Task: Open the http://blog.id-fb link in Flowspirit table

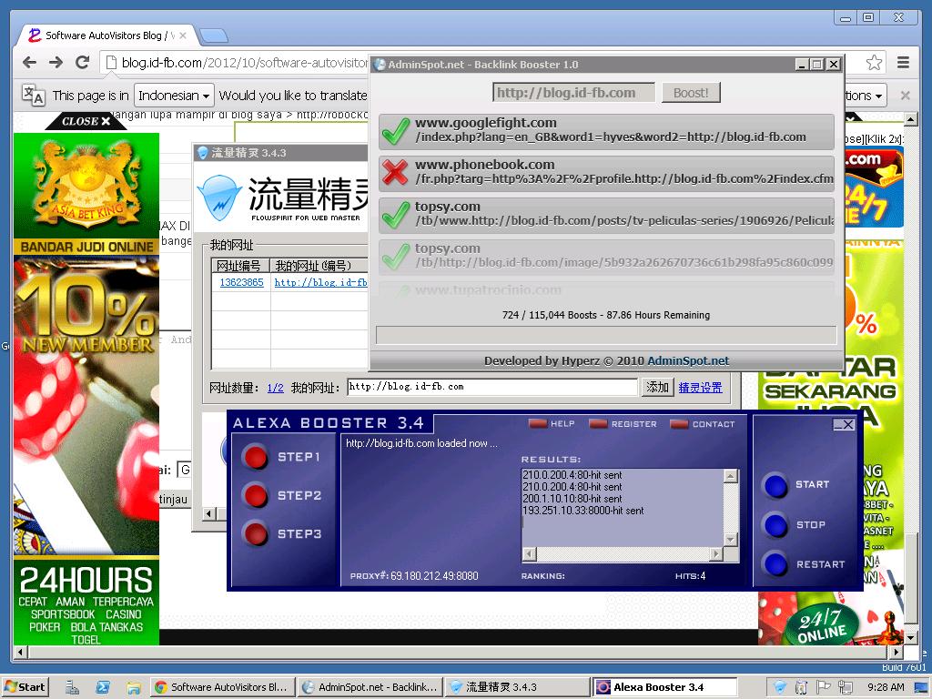Action: pos(320,282)
